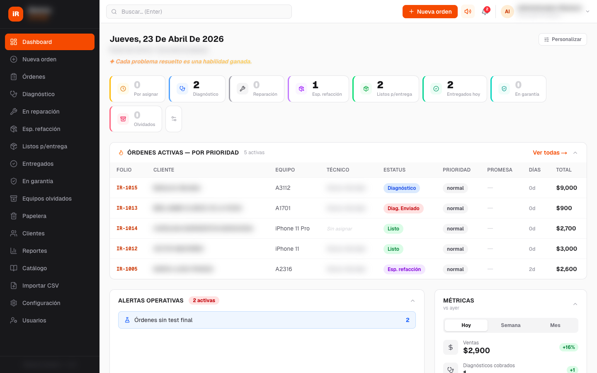Click the sound speaker icon in header
This screenshot has height=373, width=597.
point(468,12)
